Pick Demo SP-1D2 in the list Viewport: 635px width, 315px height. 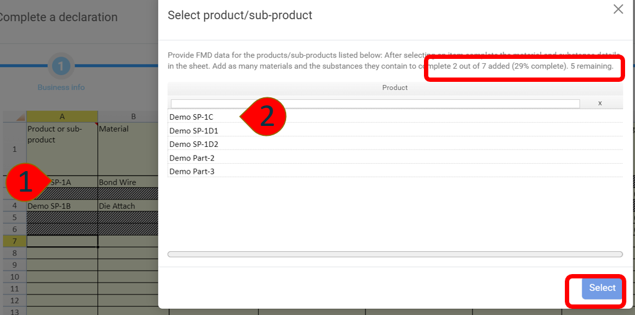click(x=194, y=144)
